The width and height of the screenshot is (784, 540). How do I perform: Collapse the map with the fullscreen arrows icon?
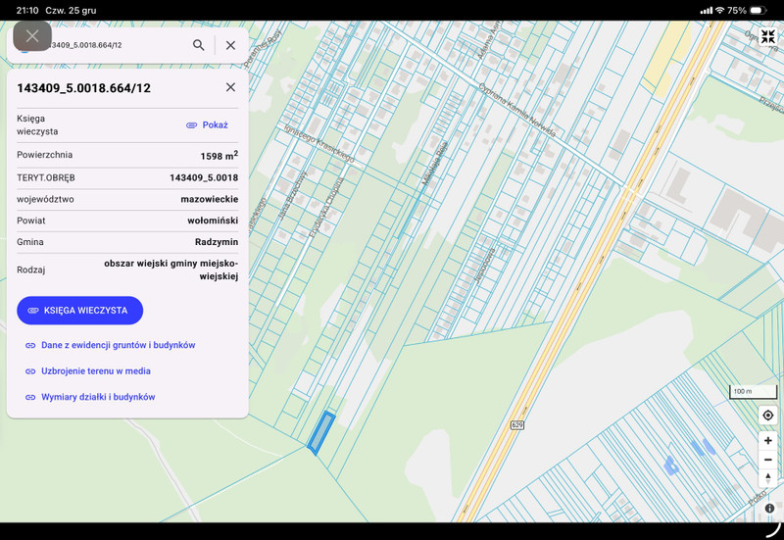(767, 37)
